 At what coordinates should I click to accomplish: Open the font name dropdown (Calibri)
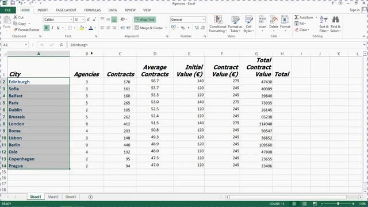point(71,20)
